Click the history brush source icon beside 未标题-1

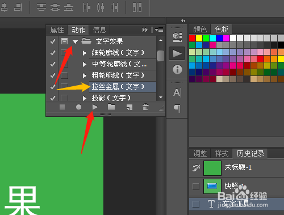pyautogui.click(x=196, y=168)
